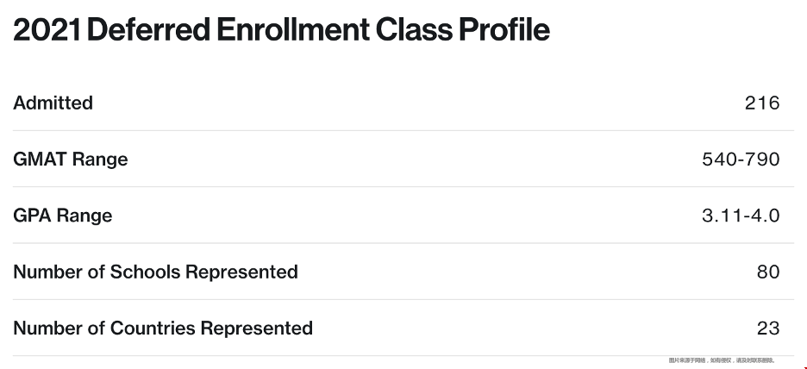Click the word Profile in the heading
Viewport: 807px width, 369px height.
point(504,30)
